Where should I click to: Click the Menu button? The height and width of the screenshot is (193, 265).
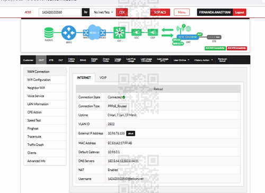pos(182,12)
